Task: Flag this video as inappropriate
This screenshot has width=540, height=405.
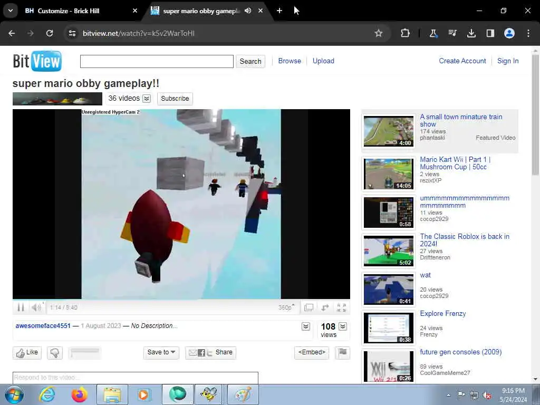Action: coord(342,353)
